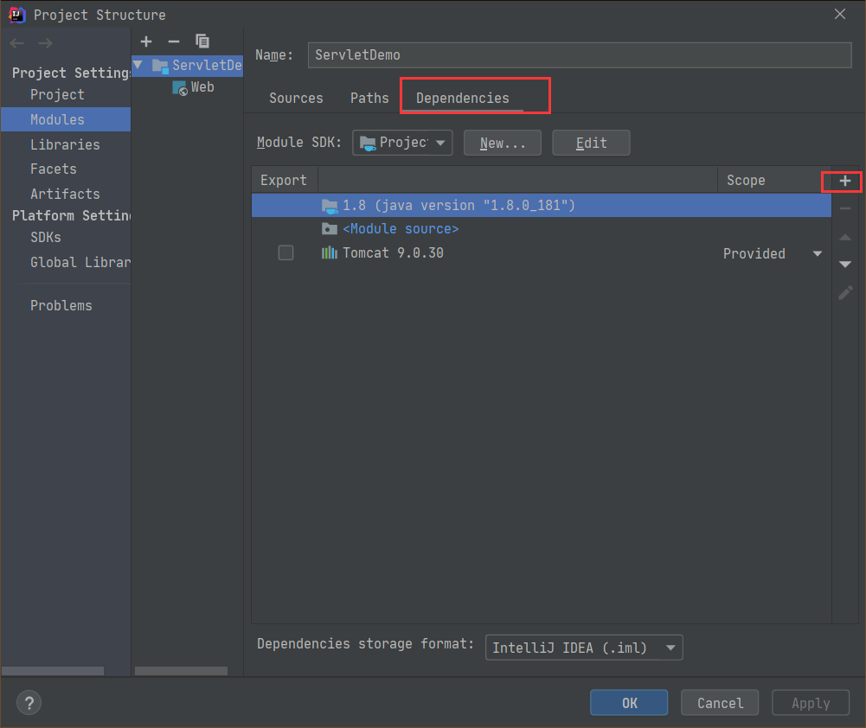866x728 pixels.
Task: Open Artifacts in the sidebar
Action: click(x=65, y=194)
